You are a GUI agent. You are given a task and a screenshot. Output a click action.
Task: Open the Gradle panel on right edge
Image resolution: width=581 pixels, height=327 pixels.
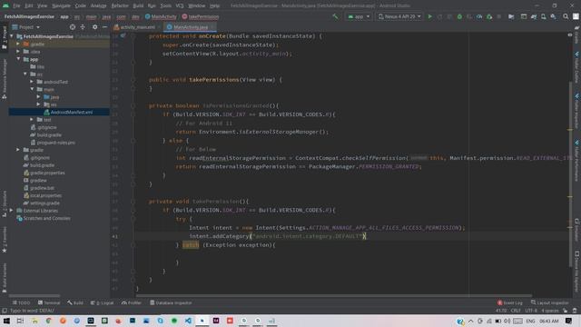point(576,35)
